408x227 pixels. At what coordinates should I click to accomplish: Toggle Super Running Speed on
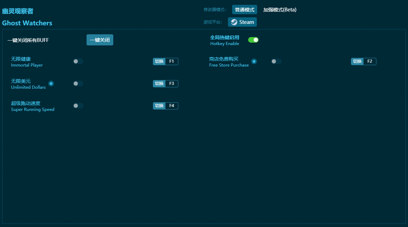pos(78,106)
